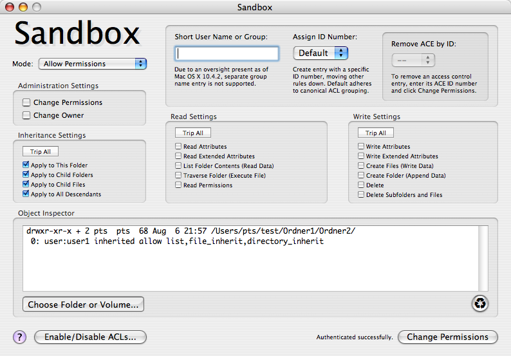Viewport: 511px width, 356px height.
Task: Enable the Change Permissions checkbox
Action: coord(26,102)
